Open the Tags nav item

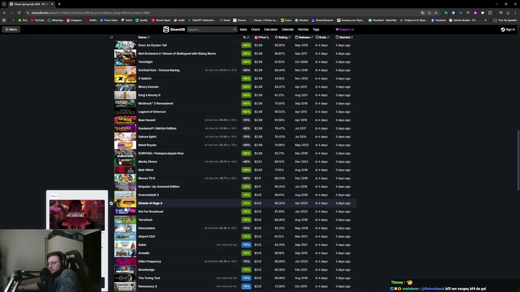(316, 29)
